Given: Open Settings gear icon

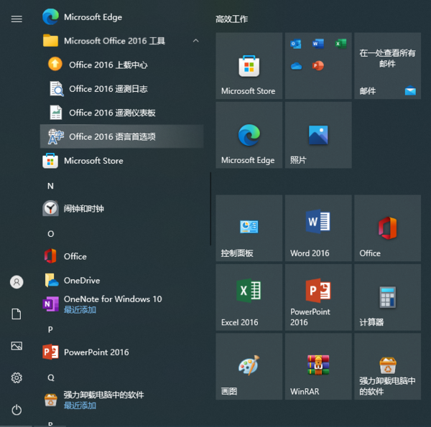Looking at the screenshot, I should tap(17, 378).
